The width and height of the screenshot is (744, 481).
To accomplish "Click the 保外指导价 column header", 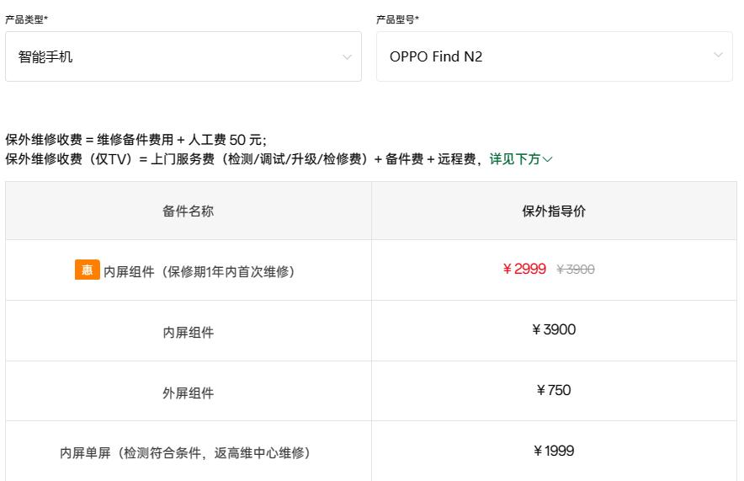I will [554, 211].
